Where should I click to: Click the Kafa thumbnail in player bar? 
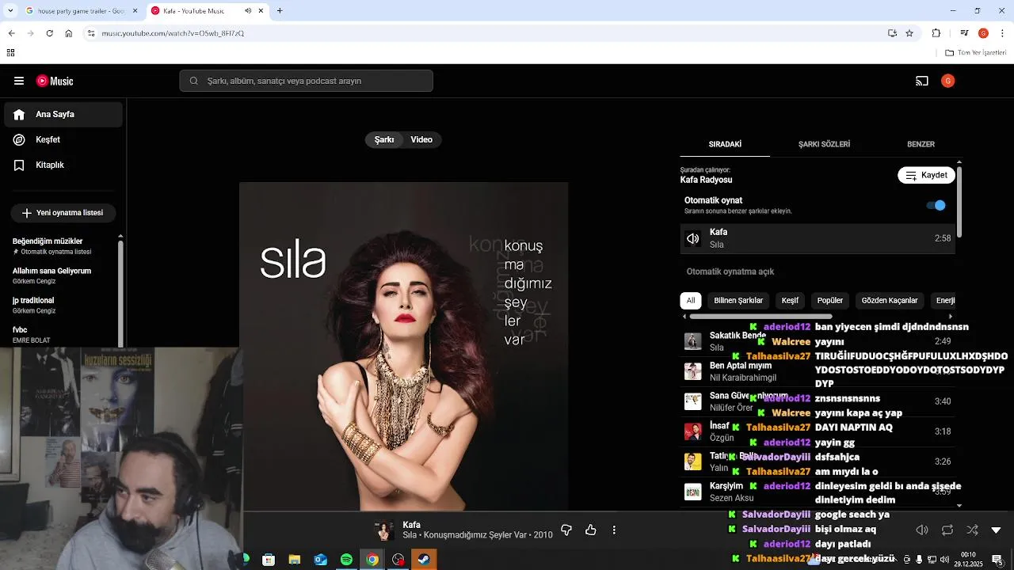[x=384, y=530]
